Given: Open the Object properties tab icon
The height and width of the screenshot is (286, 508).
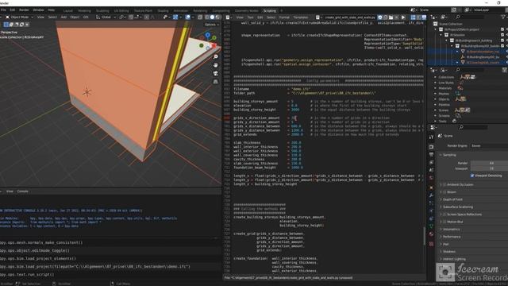Looking at the screenshot, I should (x=431, y=187).
